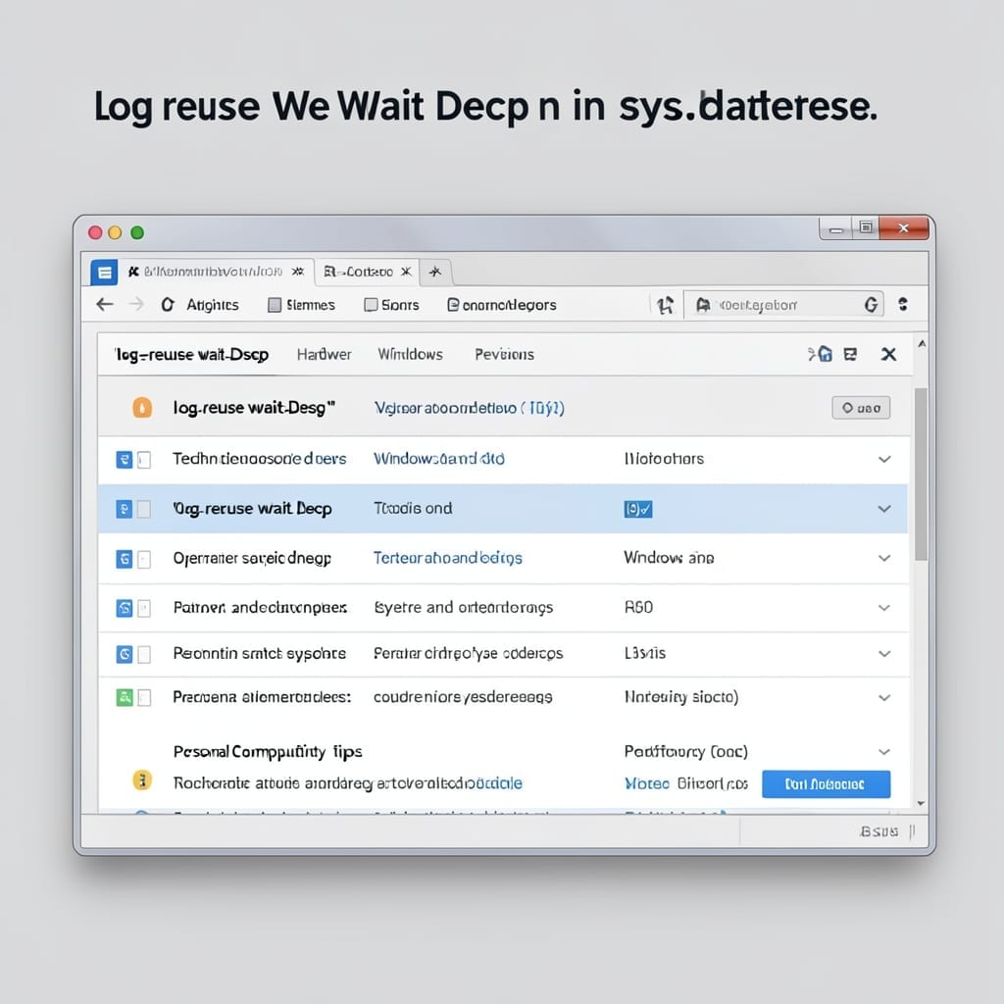Viewport: 1004px width, 1004px height.
Task: Open the log-reuse wait-Dscp panel tab
Action: [x=191, y=355]
